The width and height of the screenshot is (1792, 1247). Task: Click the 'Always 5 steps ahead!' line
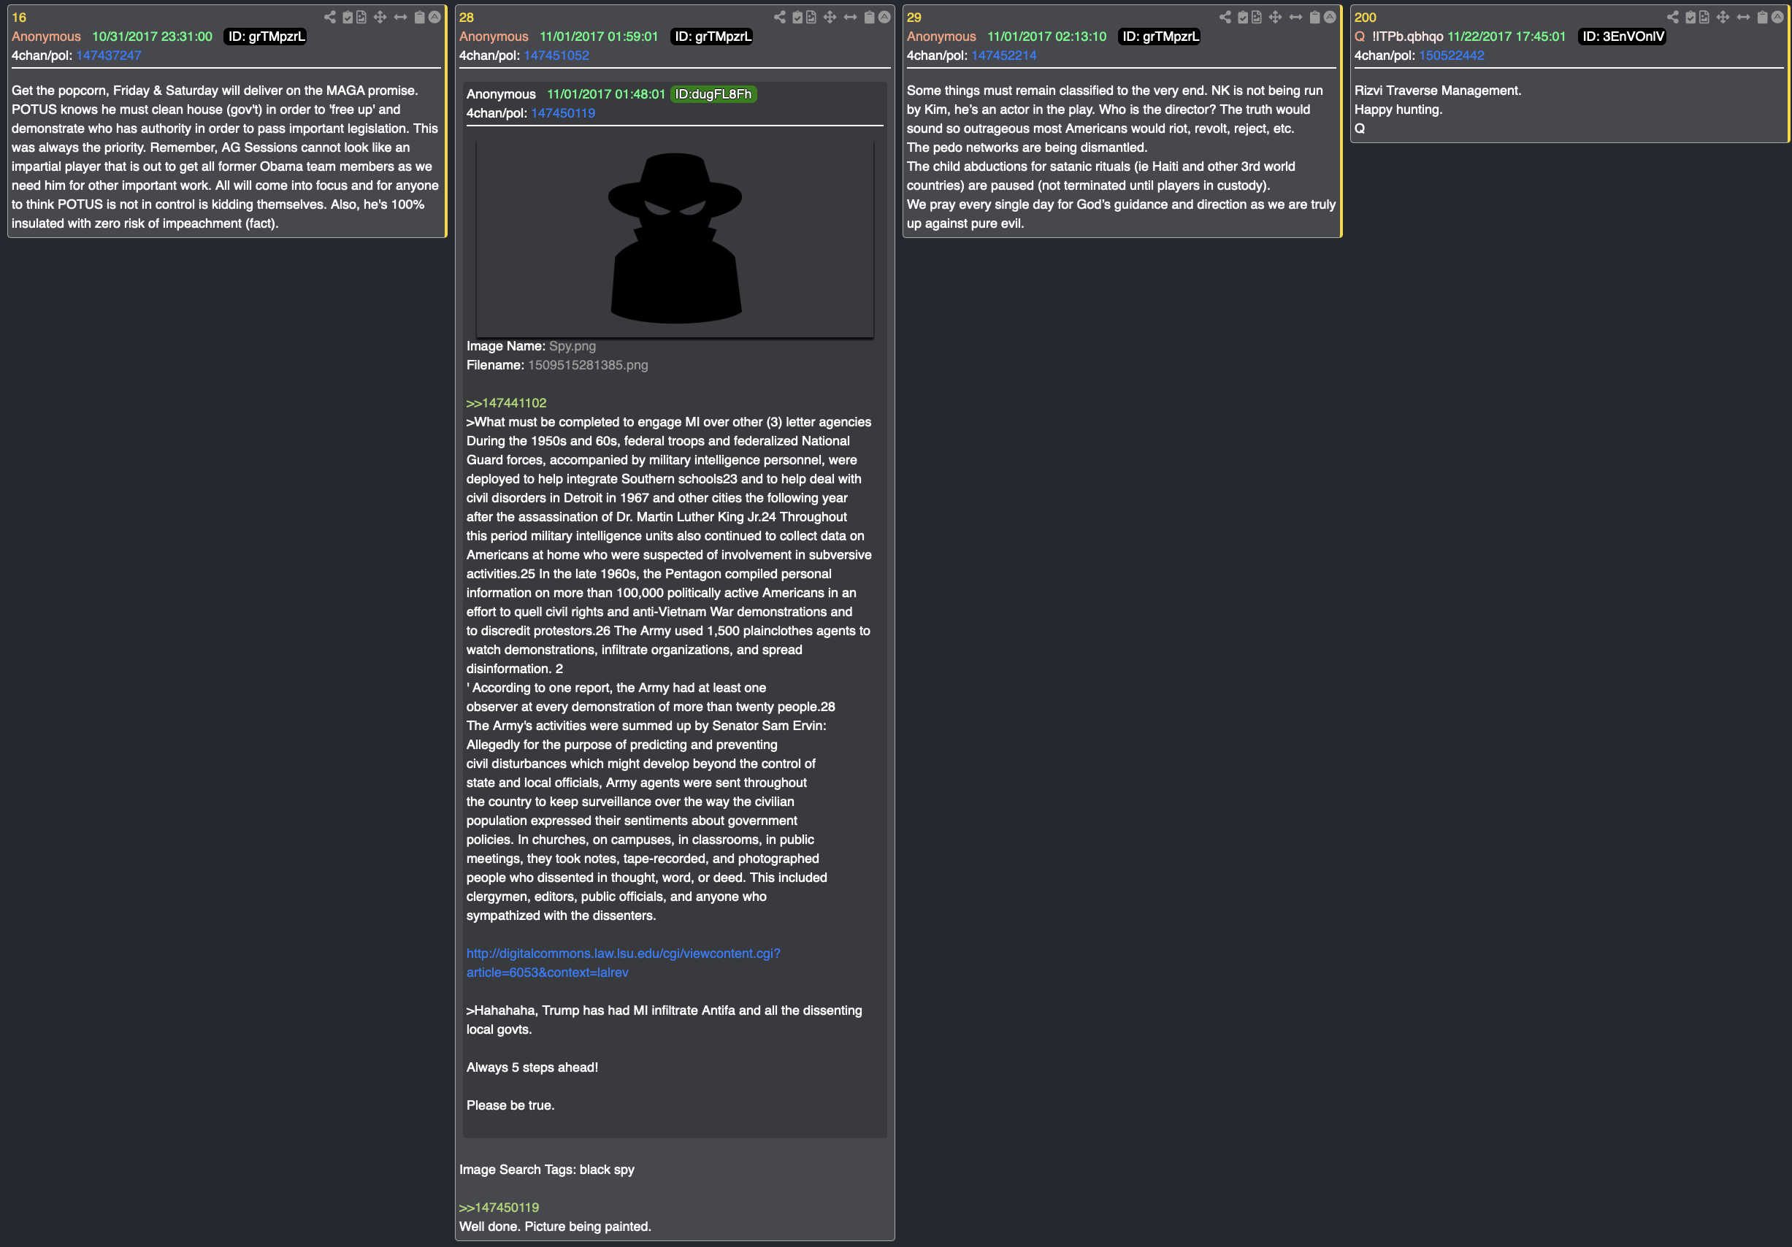[532, 1067]
